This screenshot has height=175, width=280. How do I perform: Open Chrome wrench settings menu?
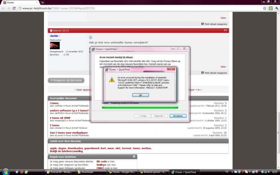pos(277,8)
